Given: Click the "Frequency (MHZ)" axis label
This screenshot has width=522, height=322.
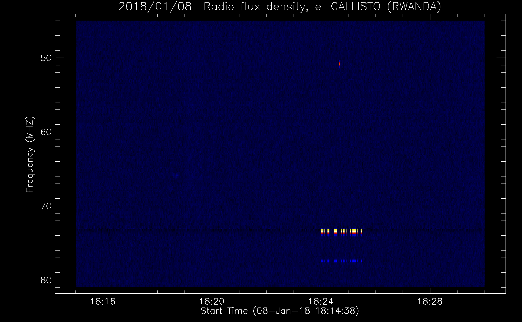Looking at the screenshot, I should [x=30, y=154].
